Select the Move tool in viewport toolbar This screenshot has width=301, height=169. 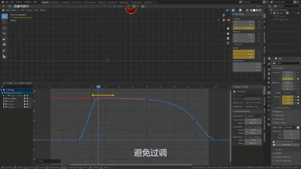(x=4, y=28)
